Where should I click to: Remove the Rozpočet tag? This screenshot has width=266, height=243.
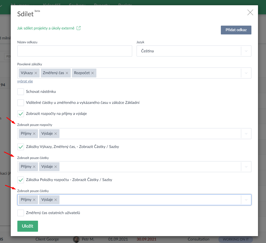pos(93,73)
